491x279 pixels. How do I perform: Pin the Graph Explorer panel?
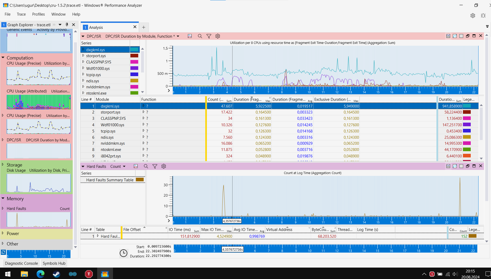pos(67,25)
